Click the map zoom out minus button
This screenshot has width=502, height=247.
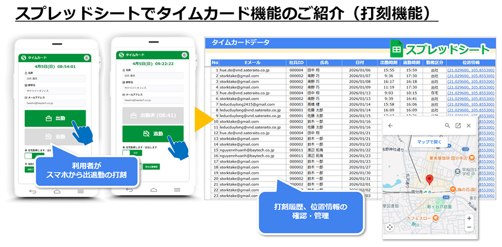tap(469, 227)
